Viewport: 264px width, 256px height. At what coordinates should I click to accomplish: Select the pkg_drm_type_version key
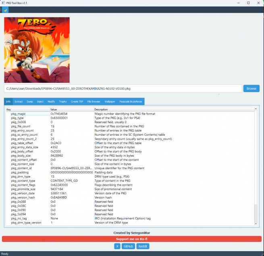[x=26, y=222]
